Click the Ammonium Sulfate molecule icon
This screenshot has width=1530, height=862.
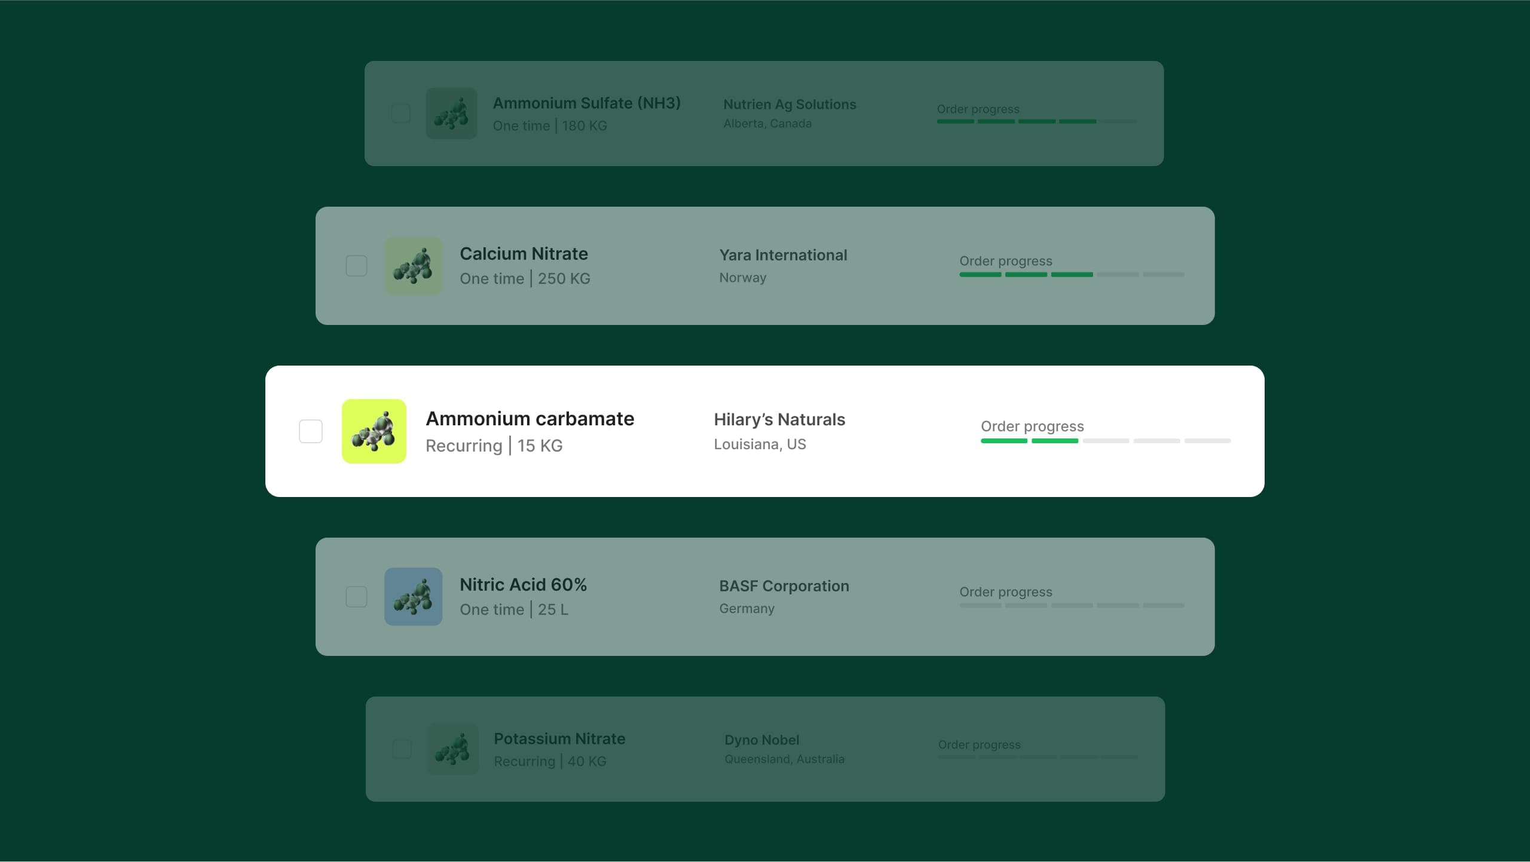click(451, 113)
